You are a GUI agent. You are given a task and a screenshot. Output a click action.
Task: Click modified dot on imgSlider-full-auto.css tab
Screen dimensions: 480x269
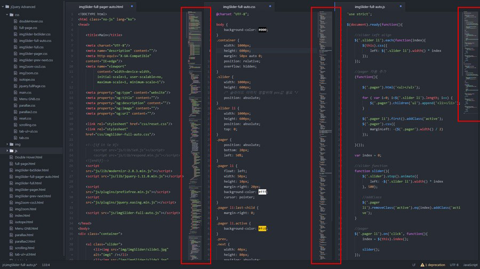270,6
